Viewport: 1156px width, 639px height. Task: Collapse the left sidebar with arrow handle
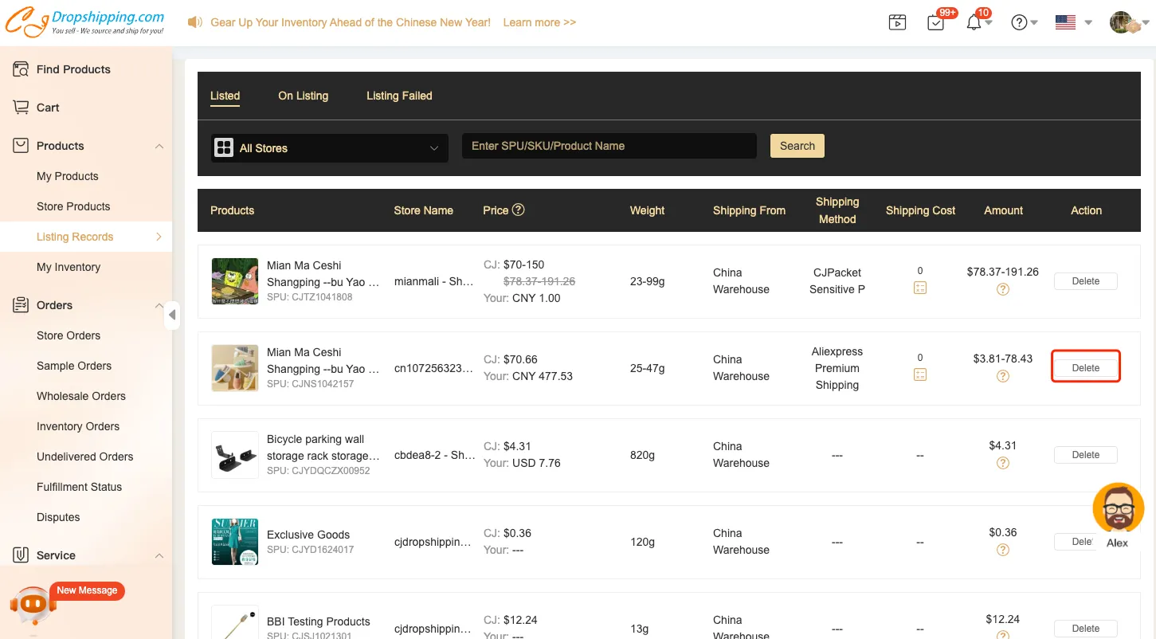(x=172, y=315)
